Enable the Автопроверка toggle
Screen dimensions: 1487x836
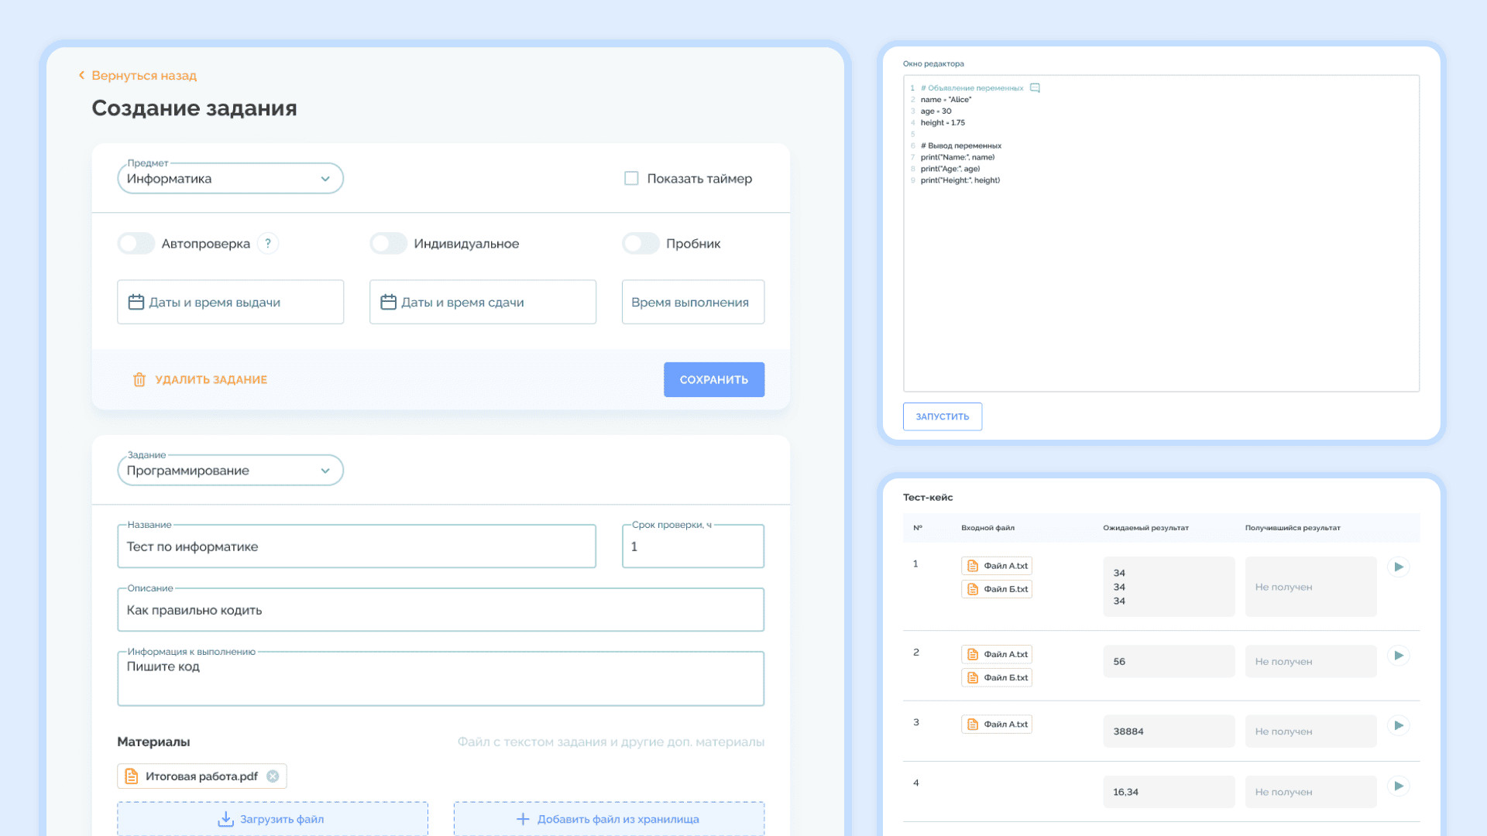click(x=136, y=243)
